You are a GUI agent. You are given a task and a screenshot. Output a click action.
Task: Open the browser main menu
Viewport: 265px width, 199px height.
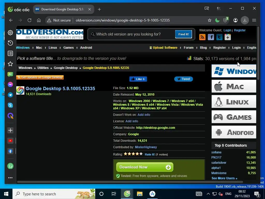[x=254, y=20]
